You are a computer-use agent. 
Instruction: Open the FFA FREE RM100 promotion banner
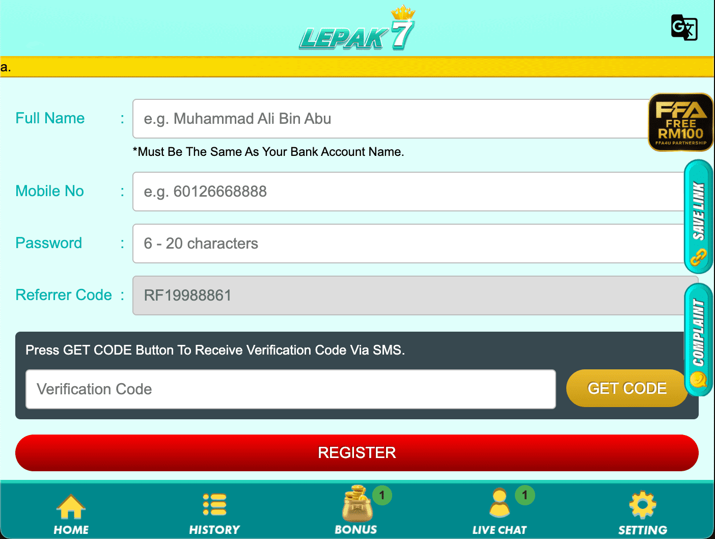681,122
